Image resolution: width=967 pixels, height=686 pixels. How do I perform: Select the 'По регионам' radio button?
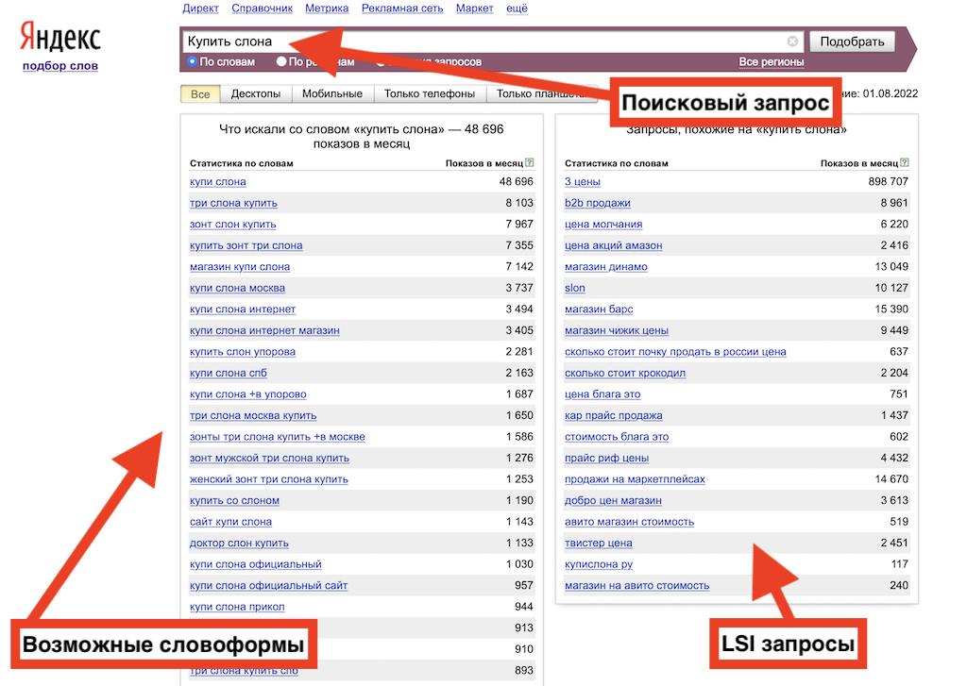(281, 61)
